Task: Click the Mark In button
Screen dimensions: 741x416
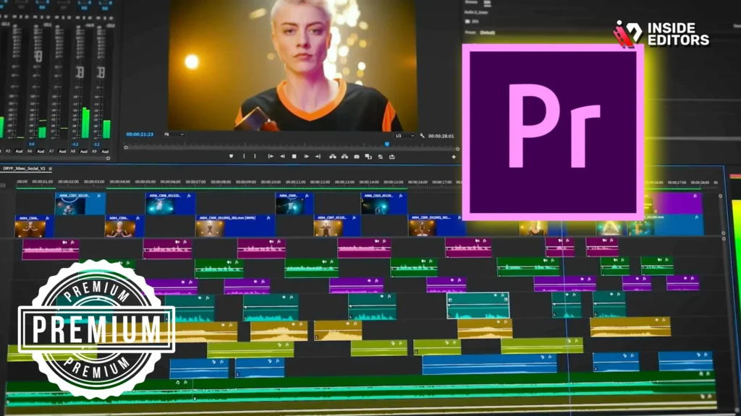Action: tap(244, 156)
